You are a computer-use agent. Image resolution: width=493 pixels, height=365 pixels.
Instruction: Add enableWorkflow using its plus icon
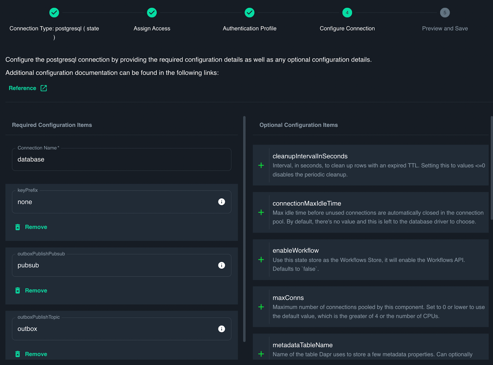261,260
